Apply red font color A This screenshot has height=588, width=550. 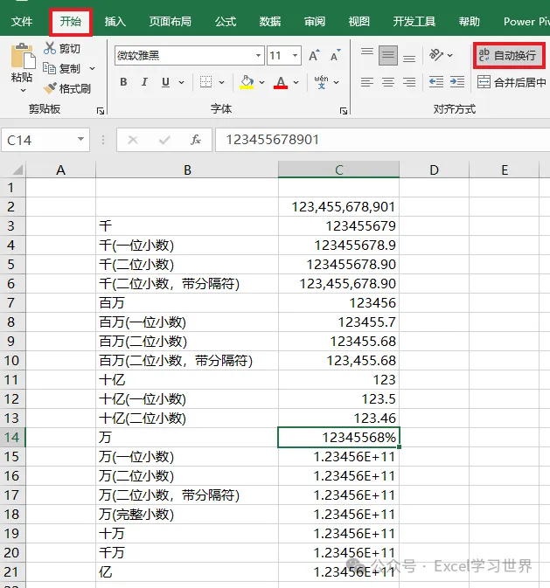pos(281,82)
